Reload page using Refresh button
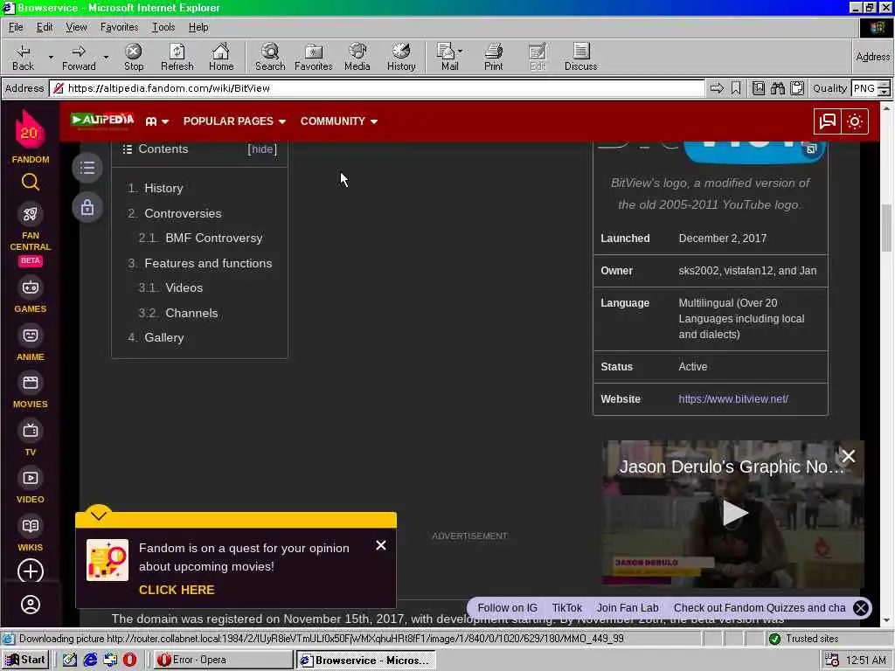Viewport: 895px width, 671px height. pos(177,57)
